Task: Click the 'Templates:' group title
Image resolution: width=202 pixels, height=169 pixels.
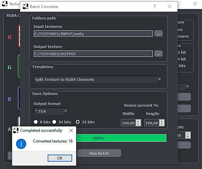Action: [x=43, y=67]
